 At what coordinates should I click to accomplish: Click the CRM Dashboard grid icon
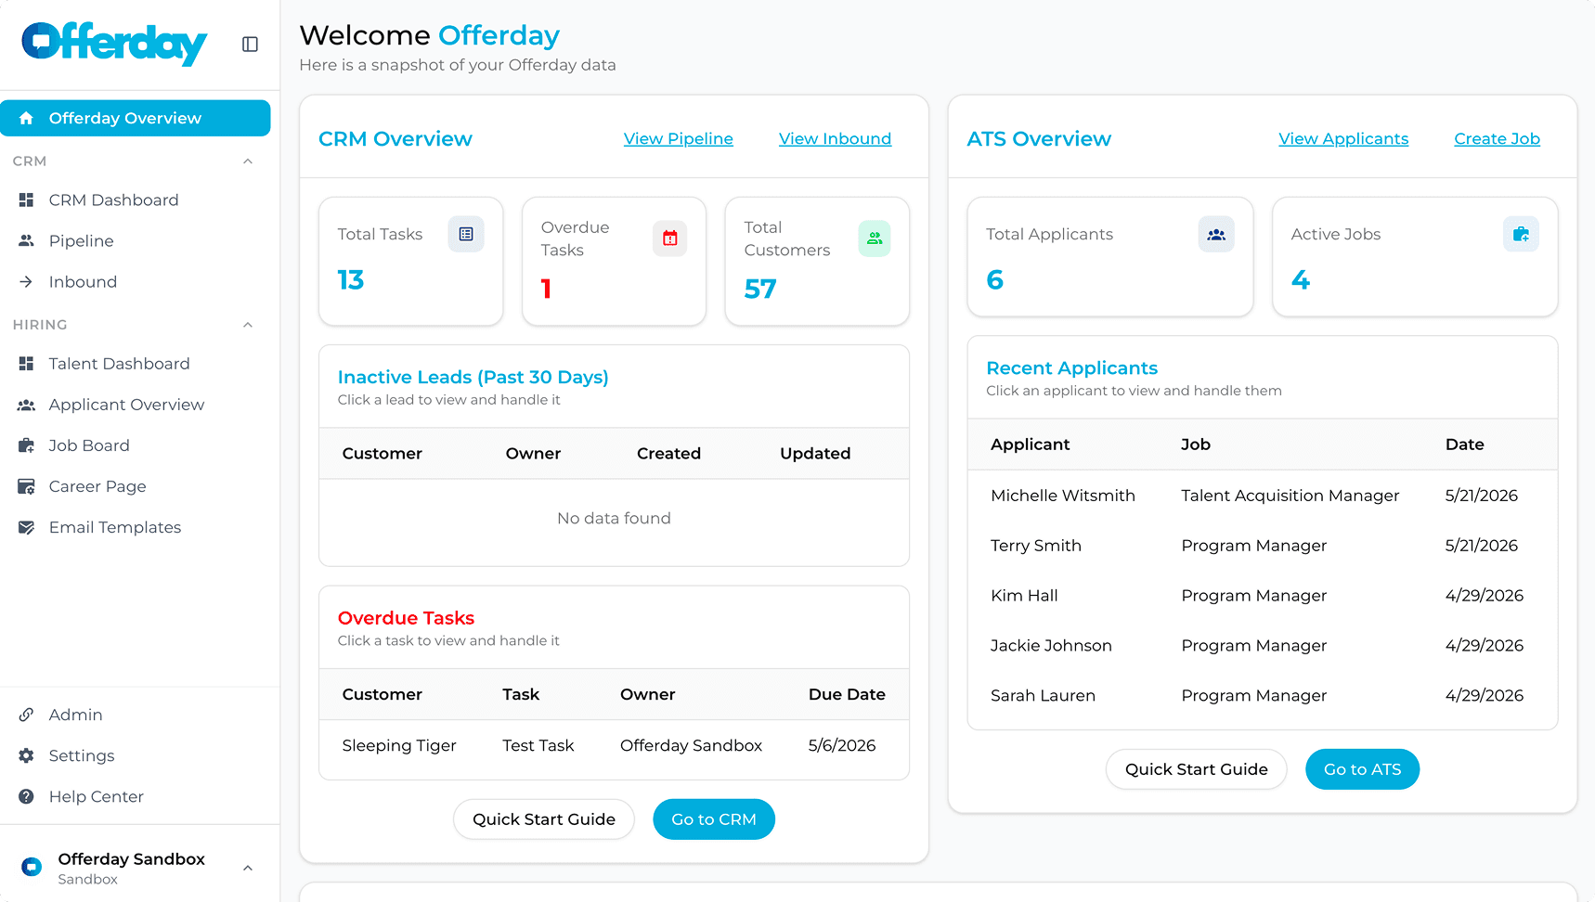pos(26,200)
